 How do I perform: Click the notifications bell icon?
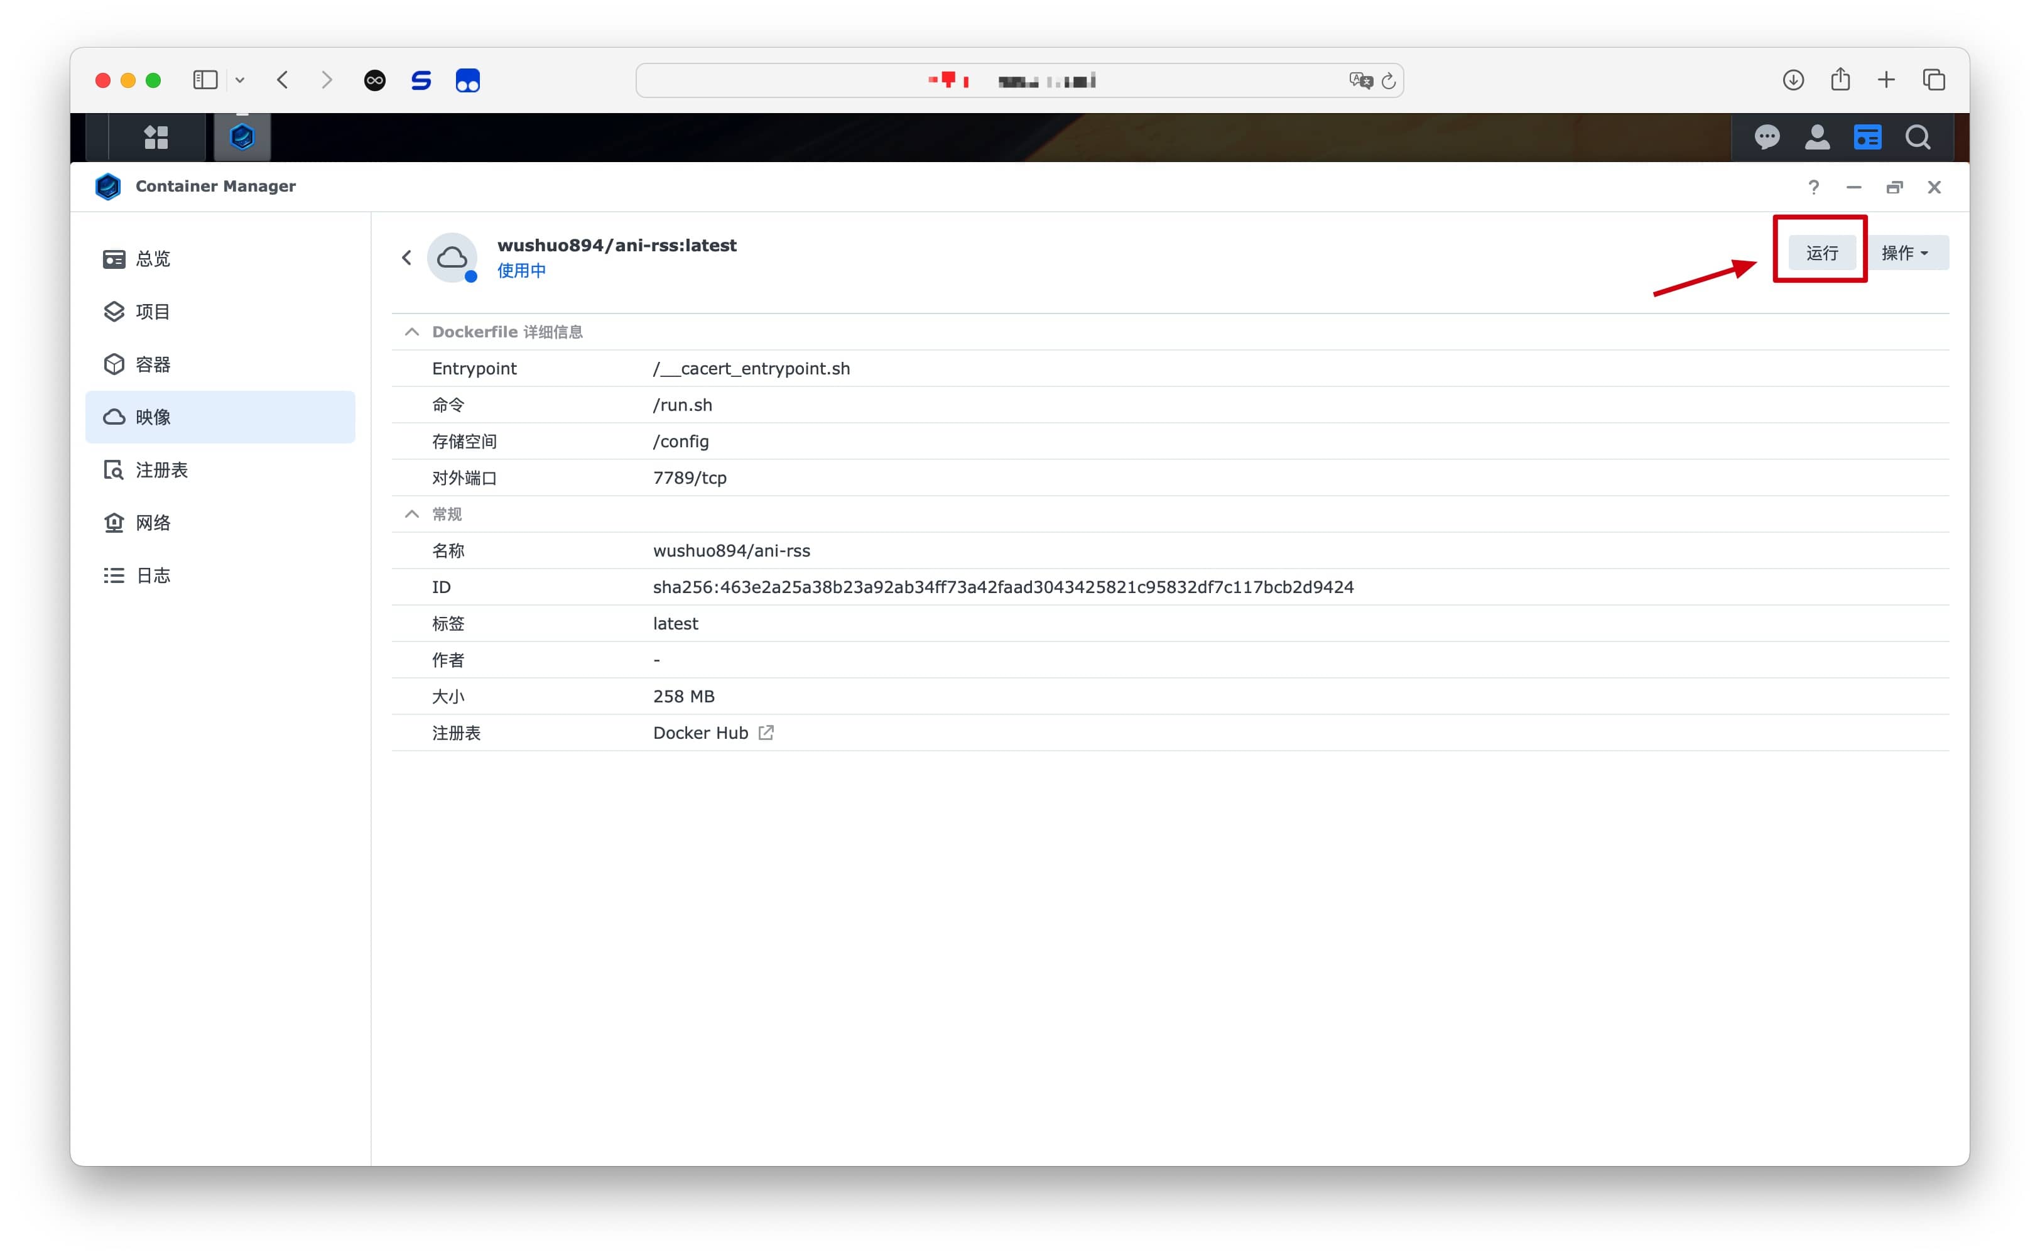click(x=1769, y=137)
